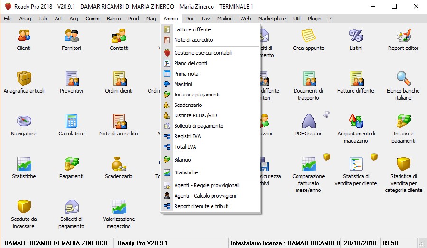Select Fatture differite in Ammin menu

[x=211, y=29]
